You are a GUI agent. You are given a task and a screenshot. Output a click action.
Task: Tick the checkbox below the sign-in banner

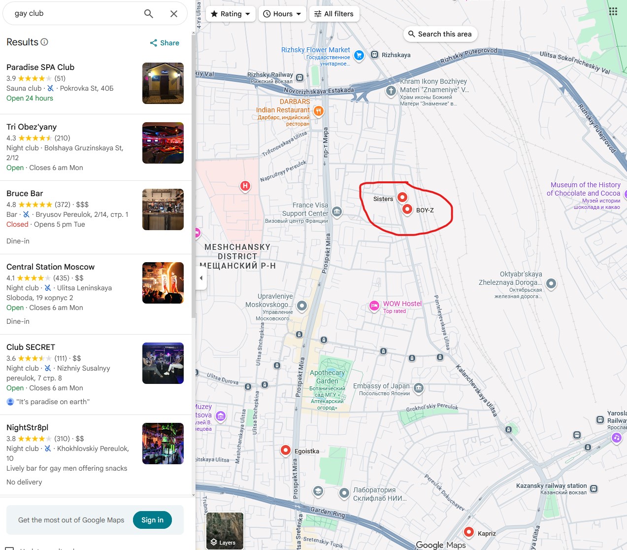(9, 548)
